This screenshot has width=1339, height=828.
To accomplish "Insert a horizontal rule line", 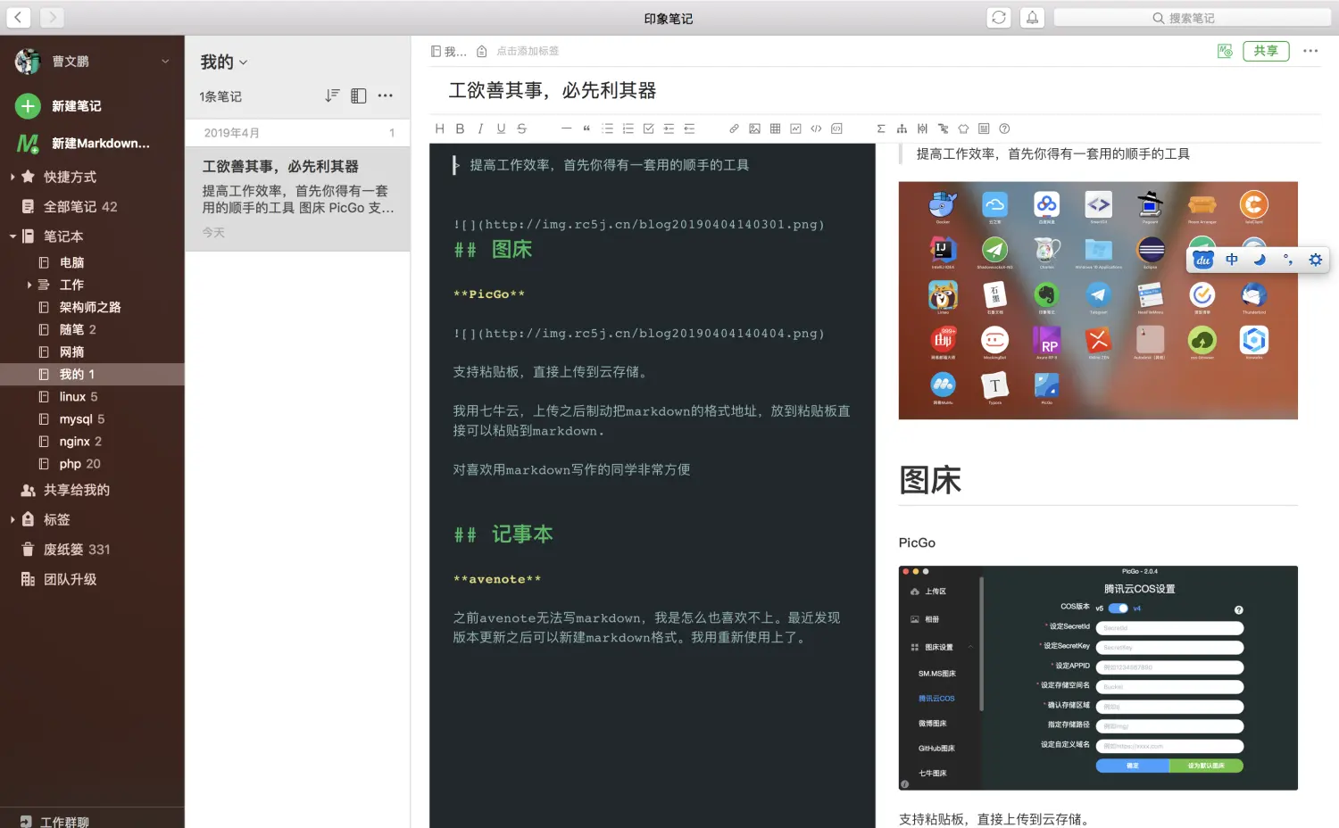I will 566,128.
